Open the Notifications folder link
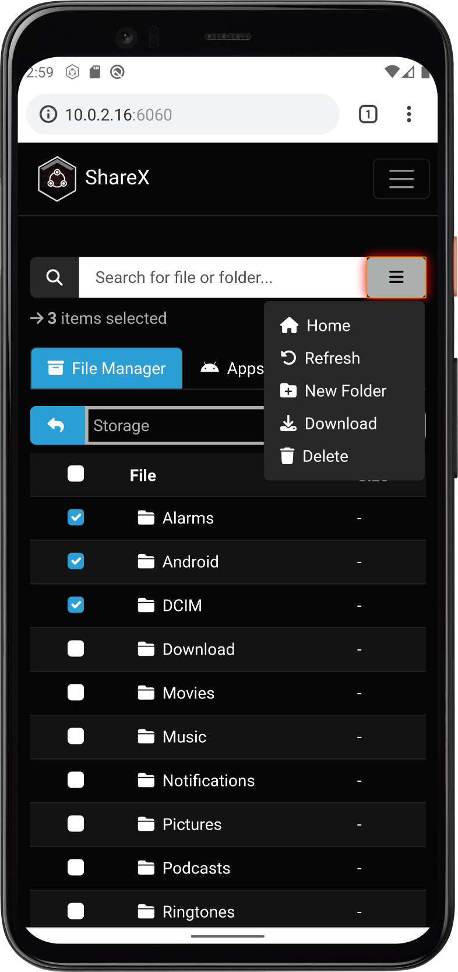 coord(208,781)
